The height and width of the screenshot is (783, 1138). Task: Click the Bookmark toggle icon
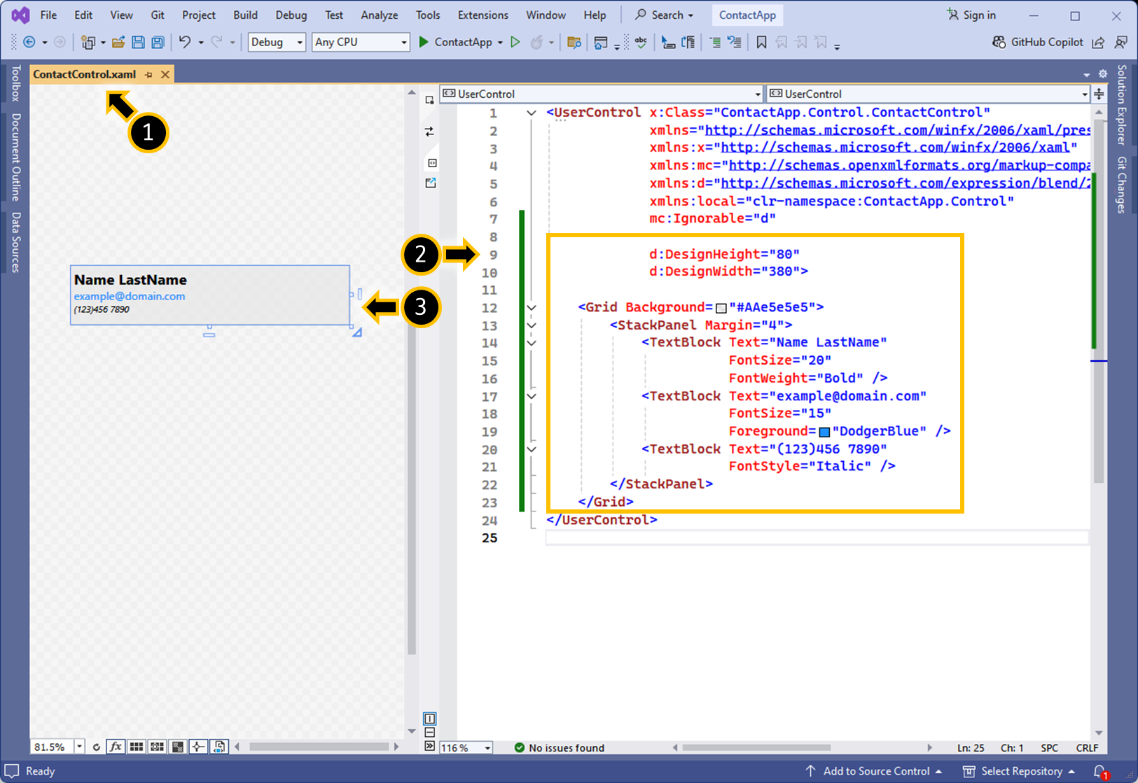coord(761,42)
